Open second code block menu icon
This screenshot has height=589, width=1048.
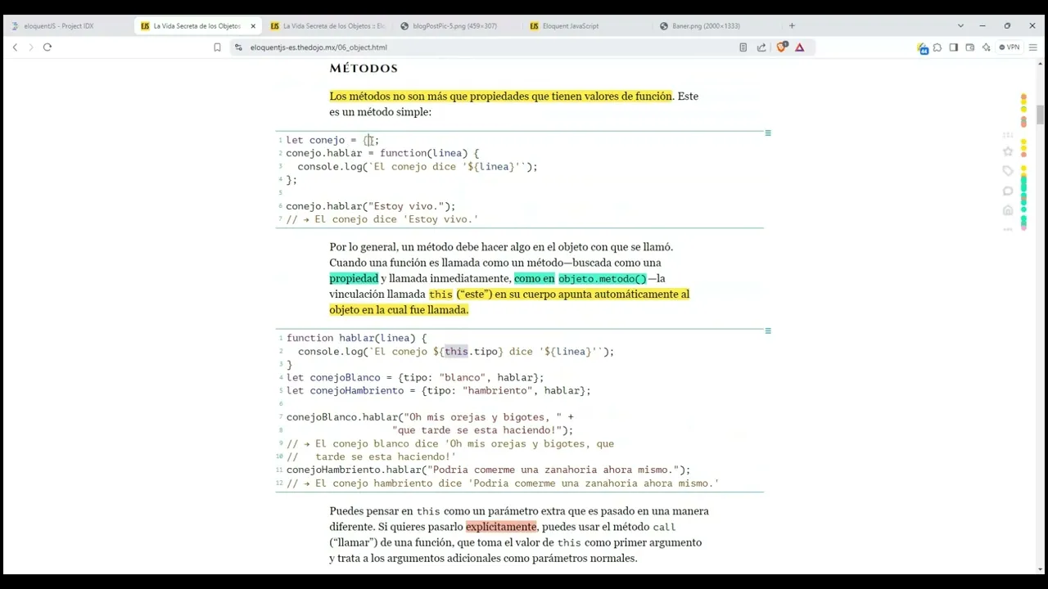(x=768, y=331)
